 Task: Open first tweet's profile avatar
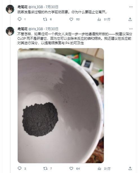(x=10, y=9)
